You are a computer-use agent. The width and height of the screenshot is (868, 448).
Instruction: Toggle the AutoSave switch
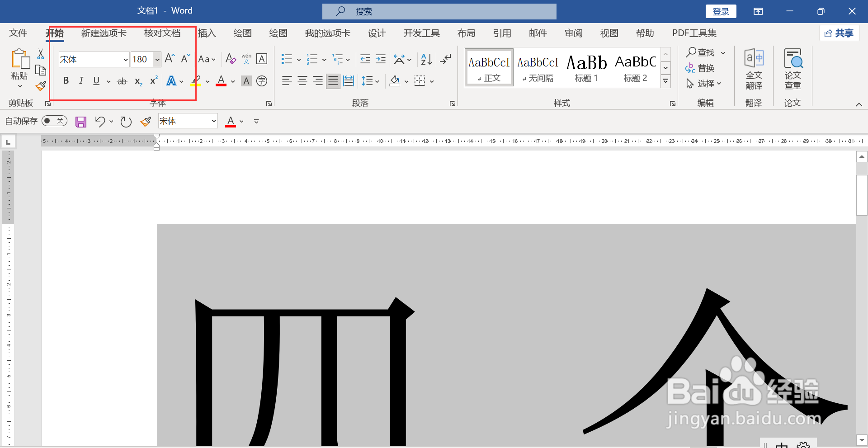[x=54, y=121]
